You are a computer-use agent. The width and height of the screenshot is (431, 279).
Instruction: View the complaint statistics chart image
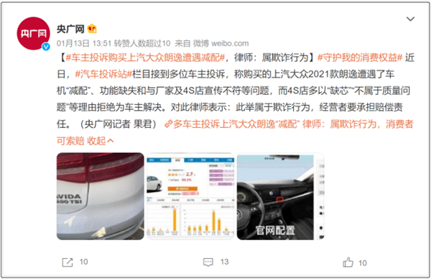click(190, 196)
